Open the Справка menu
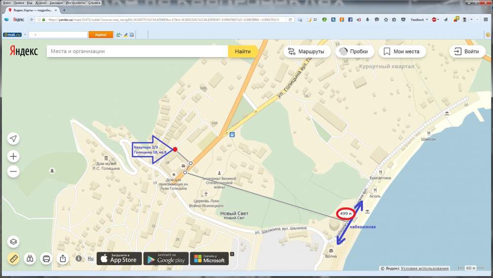The width and height of the screenshot is (493, 278). tap(94, 2)
